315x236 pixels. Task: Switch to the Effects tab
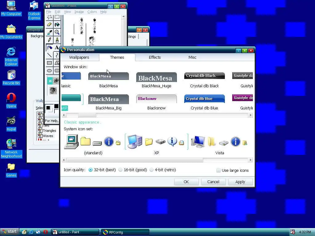[155, 57]
